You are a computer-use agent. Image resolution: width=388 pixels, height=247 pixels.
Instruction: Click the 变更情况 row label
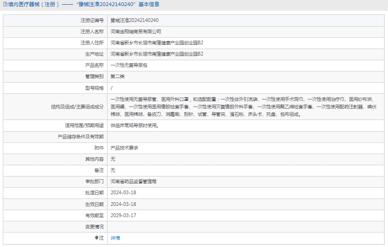pos(94,226)
